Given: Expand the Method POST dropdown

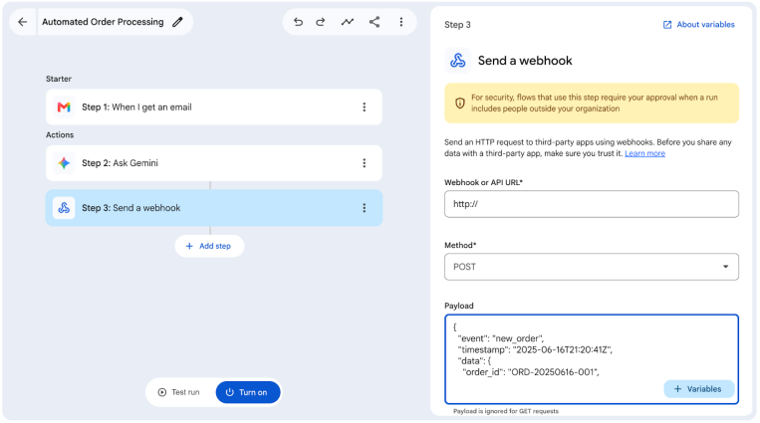Looking at the screenshot, I should tap(592, 267).
